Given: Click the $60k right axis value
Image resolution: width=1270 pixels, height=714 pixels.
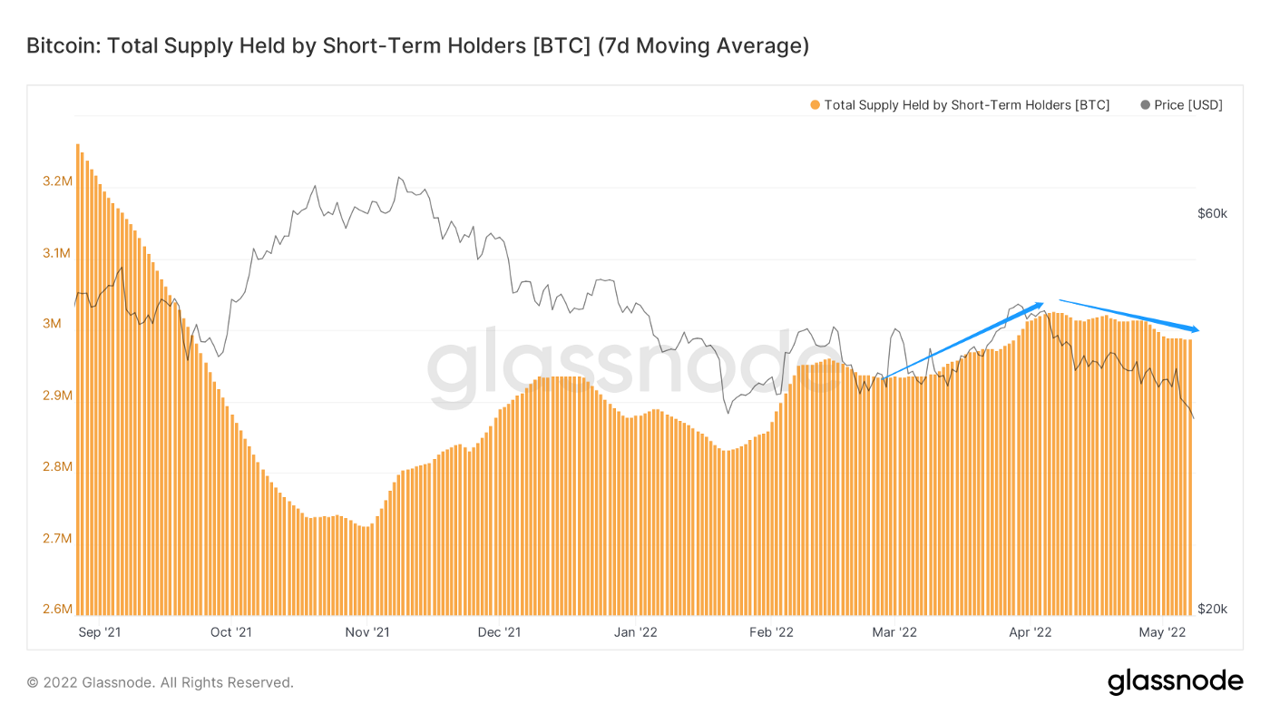Looking at the screenshot, I should point(1212,214).
